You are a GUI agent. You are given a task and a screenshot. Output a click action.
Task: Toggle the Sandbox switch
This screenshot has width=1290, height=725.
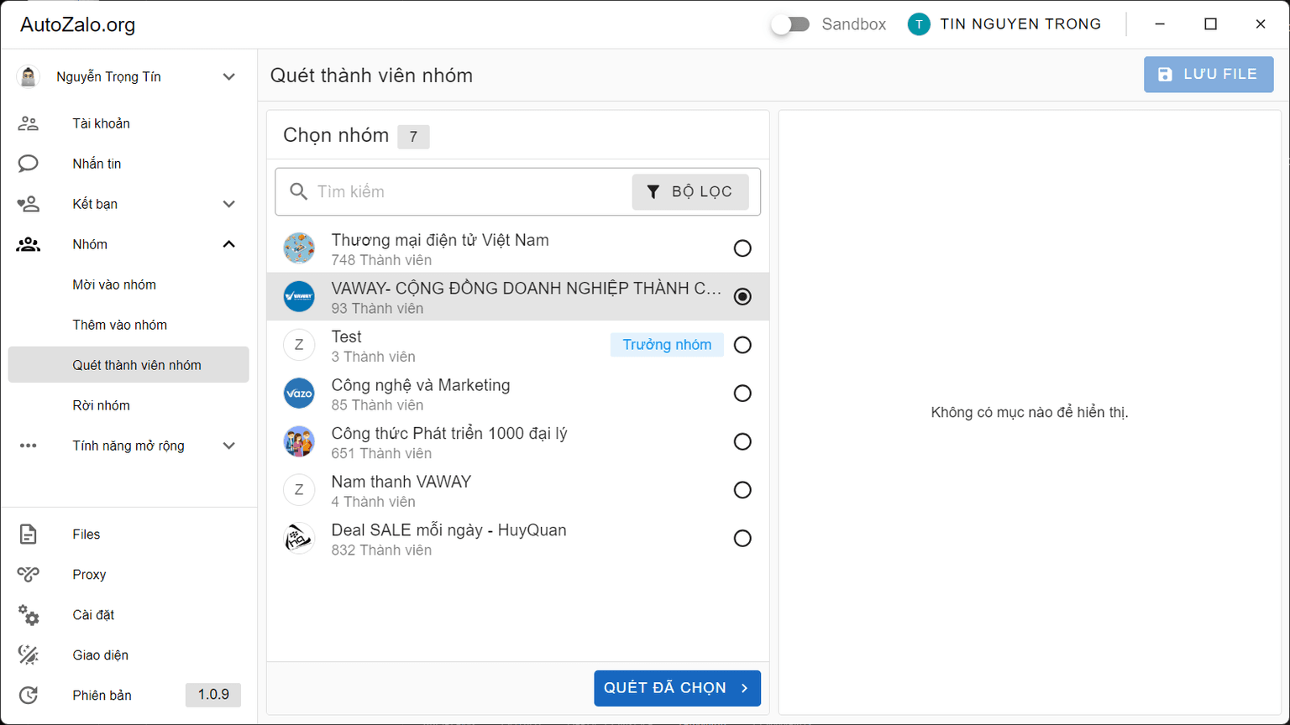tap(790, 24)
